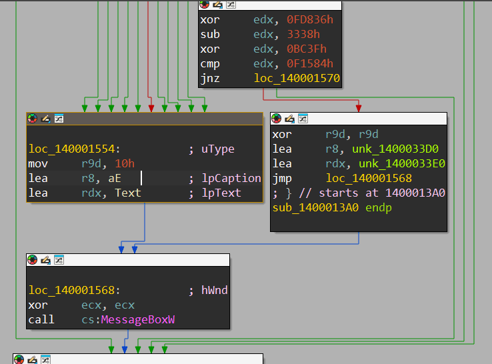This screenshot has height=364, width=492.
Task: Click group-nodes icon on top xor edx node
Action: (231, 5)
